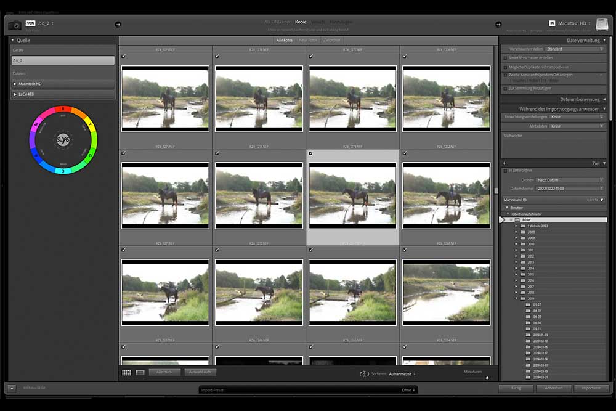
Task: Click the IN destination badge
Action: pyautogui.click(x=552, y=23)
